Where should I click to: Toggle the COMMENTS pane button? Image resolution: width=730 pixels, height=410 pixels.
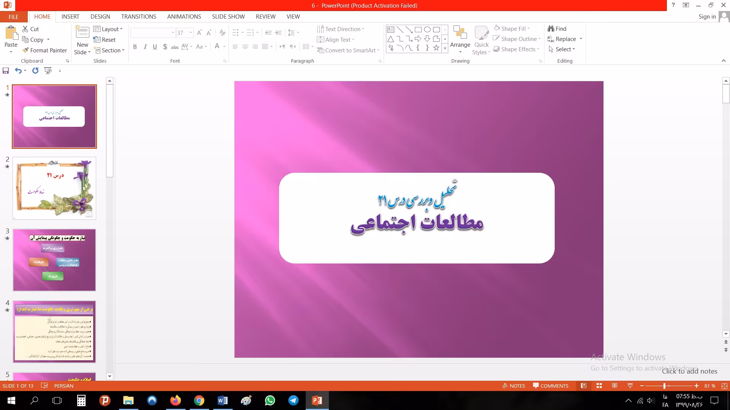[551, 386]
